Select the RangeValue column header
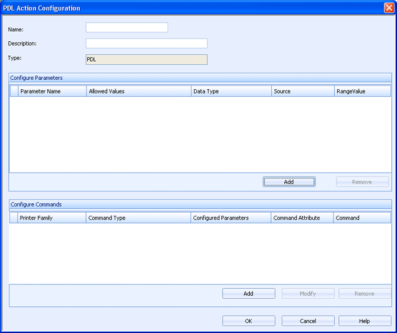Screen dimensions: 397x333 click(363, 91)
